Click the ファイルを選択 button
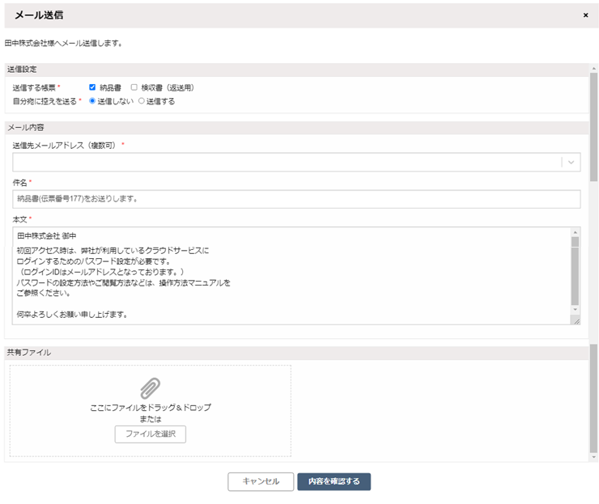The width and height of the screenshot is (599, 504). (150, 434)
